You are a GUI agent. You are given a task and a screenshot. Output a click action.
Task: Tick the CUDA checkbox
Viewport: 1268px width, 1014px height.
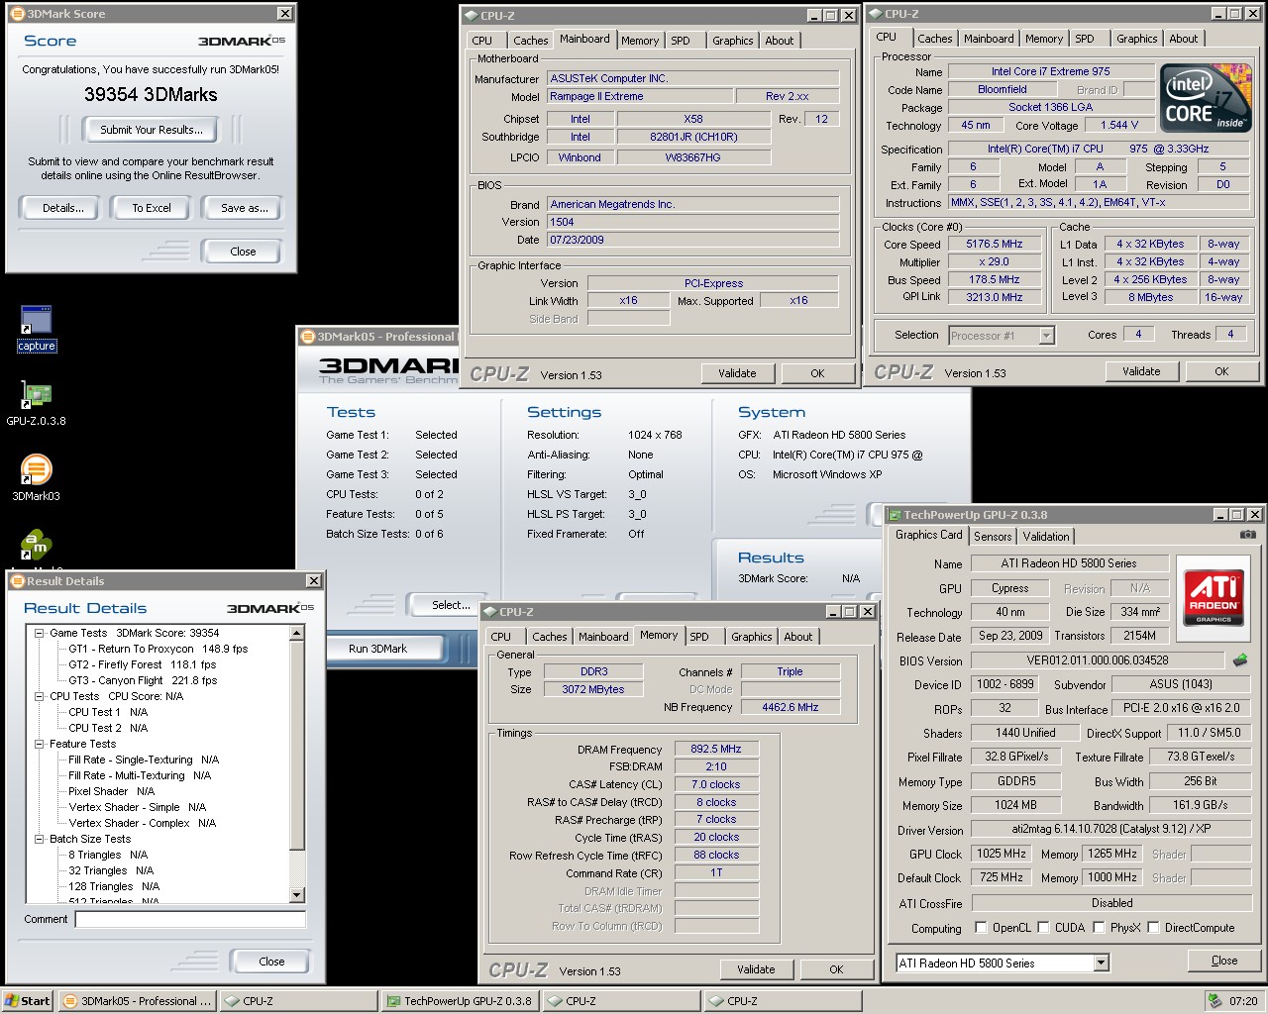(1043, 928)
